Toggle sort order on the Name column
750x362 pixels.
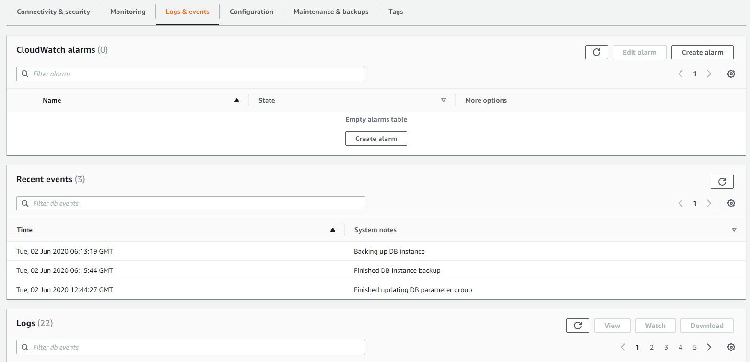[x=236, y=100]
